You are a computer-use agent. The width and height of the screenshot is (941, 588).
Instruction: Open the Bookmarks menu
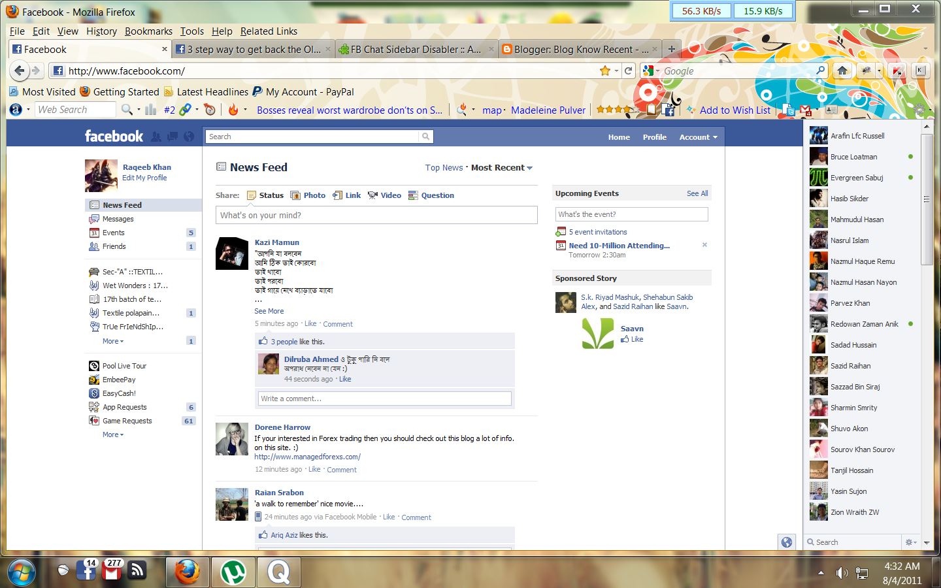[148, 31]
